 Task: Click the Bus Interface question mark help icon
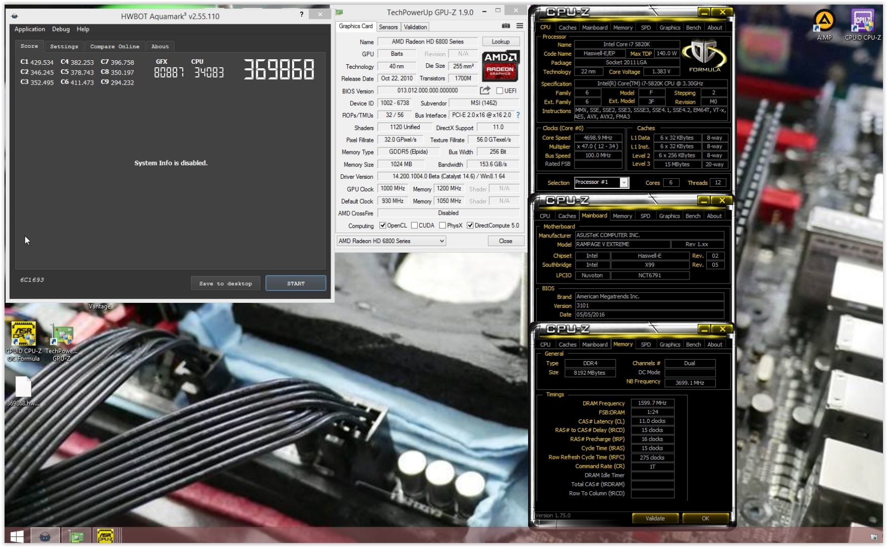518,115
